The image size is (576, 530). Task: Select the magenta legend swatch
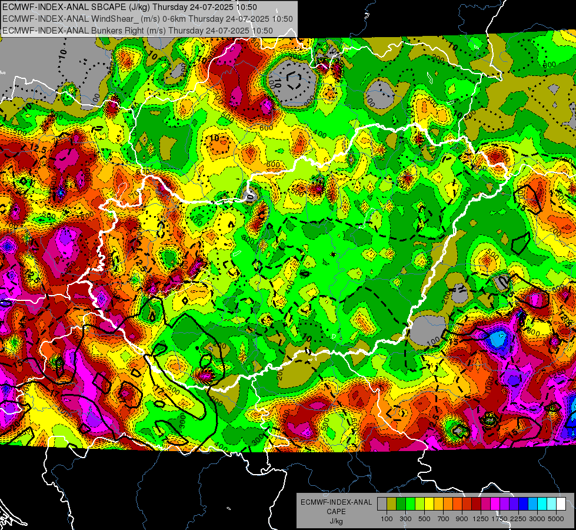click(x=495, y=504)
